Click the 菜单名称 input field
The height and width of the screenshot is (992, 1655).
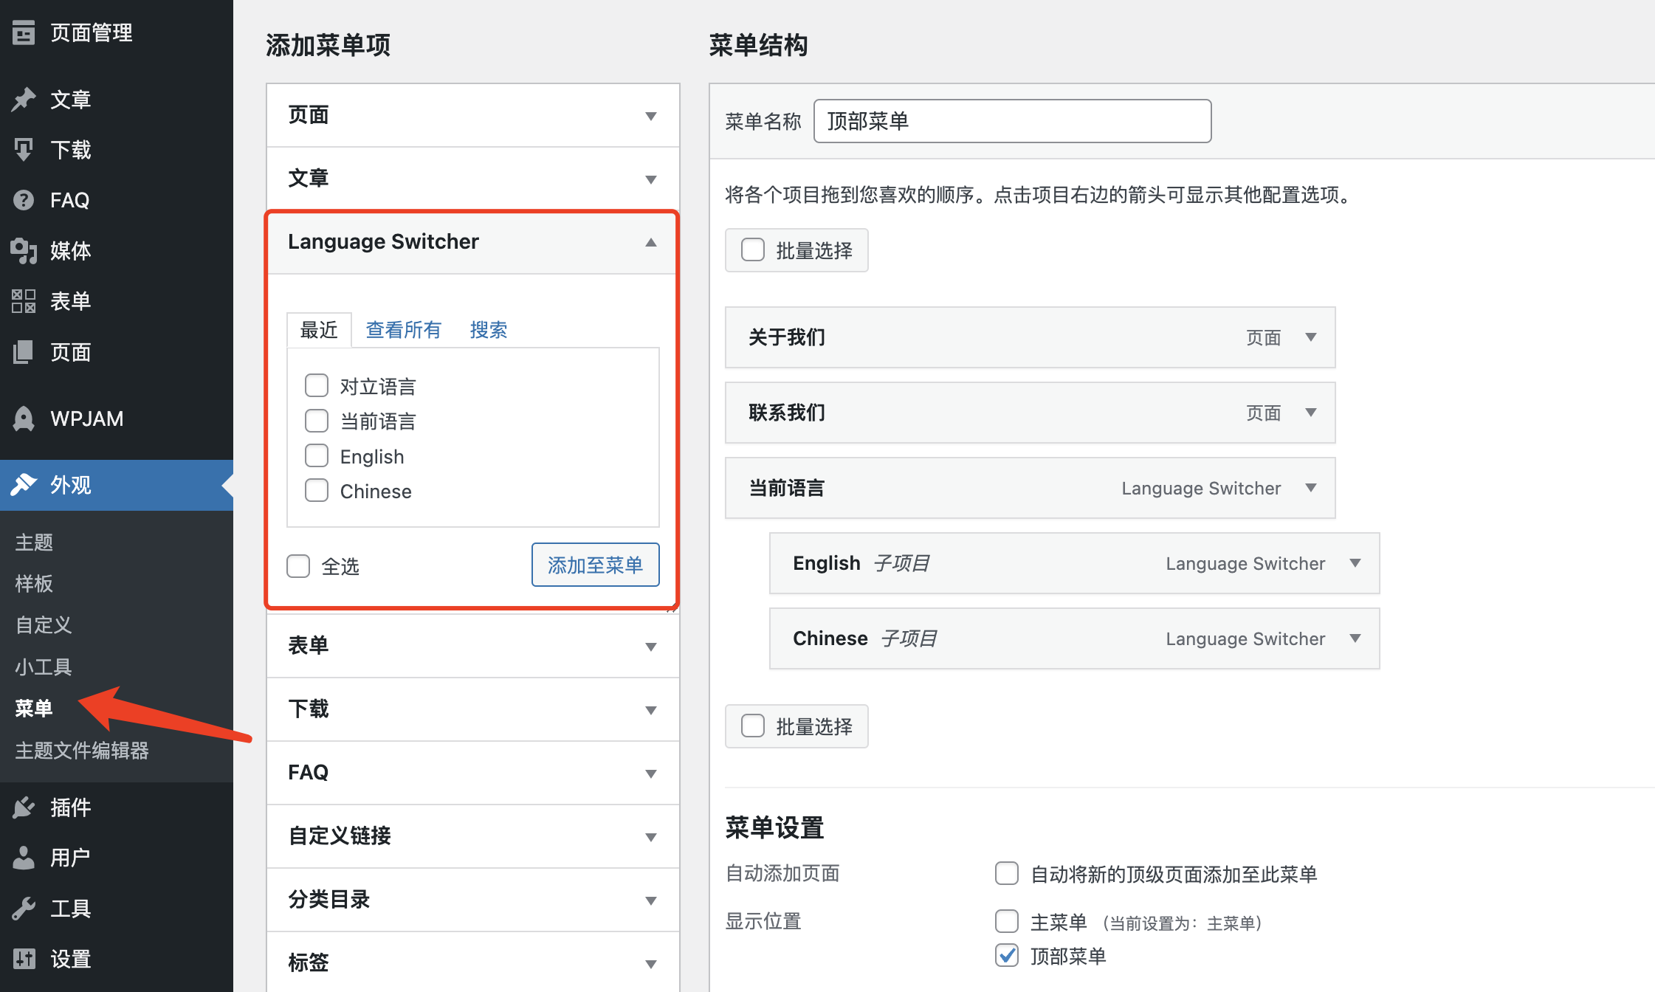pyautogui.click(x=1011, y=121)
